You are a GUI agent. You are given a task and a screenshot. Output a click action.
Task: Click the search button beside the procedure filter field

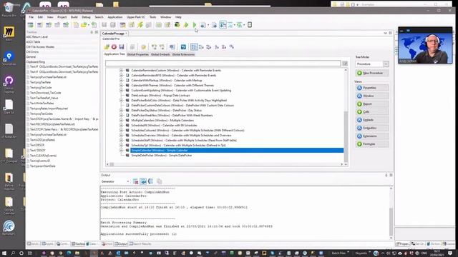pos(345,64)
